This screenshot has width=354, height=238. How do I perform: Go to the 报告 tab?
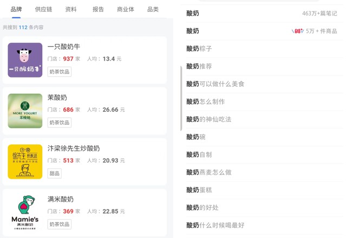pos(98,9)
